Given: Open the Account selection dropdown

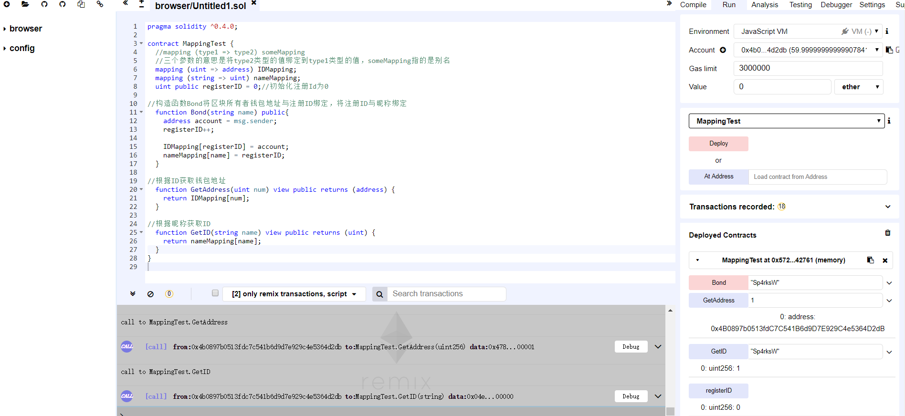Looking at the screenshot, I should [x=808, y=50].
